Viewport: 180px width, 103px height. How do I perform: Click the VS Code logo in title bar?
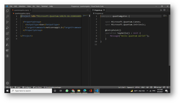point(7,6)
